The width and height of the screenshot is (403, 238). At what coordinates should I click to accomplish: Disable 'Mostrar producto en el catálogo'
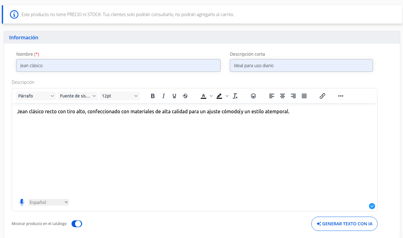click(77, 223)
